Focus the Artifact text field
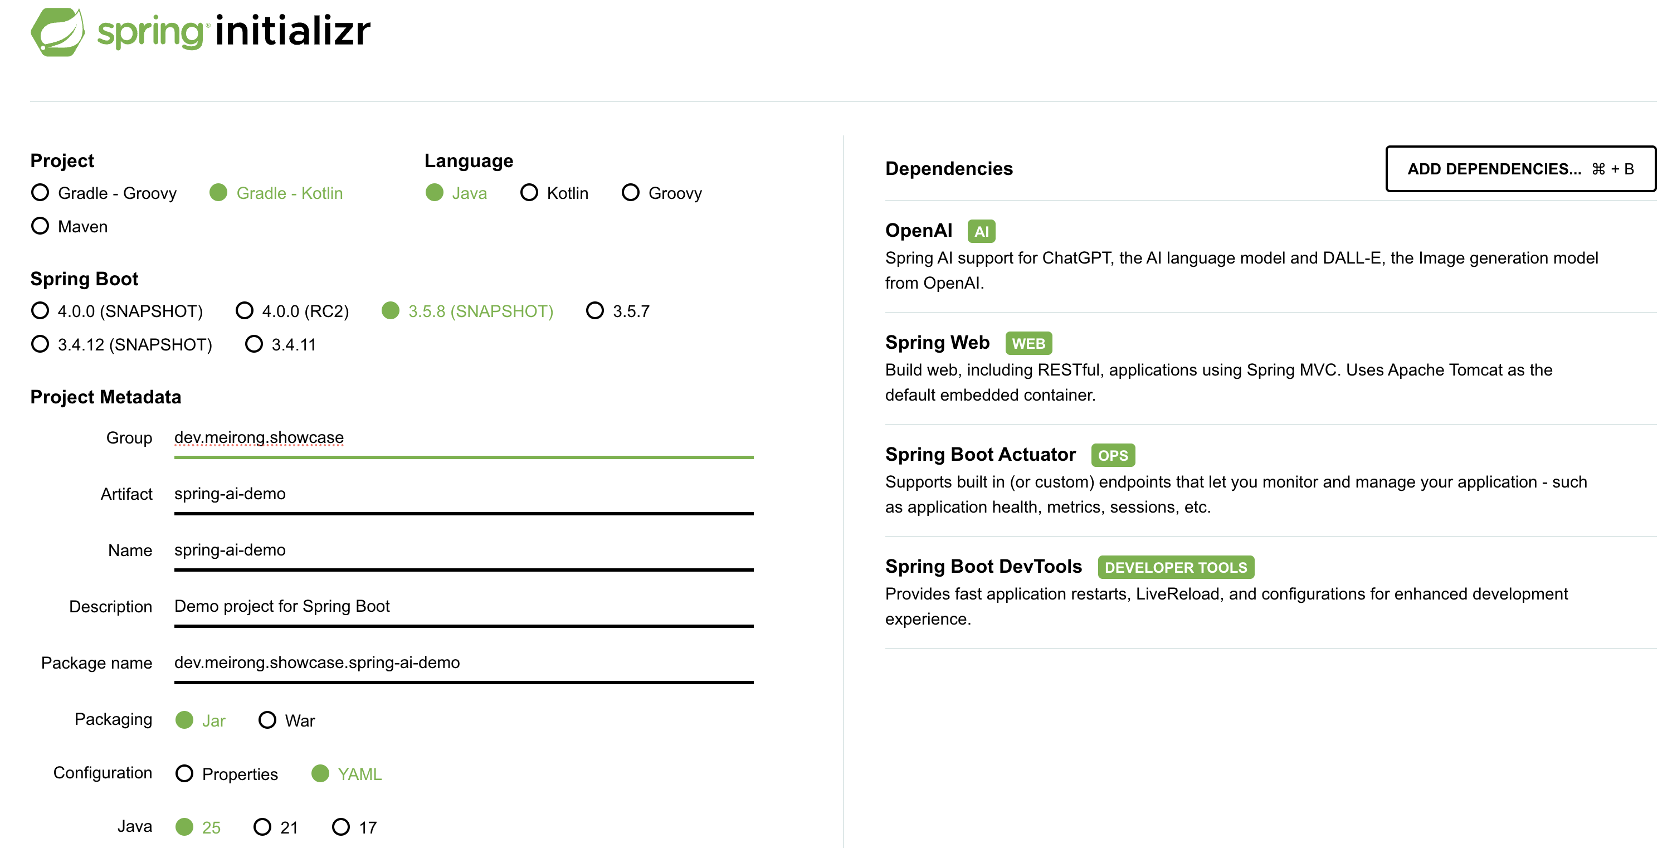The height and width of the screenshot is (848, 1677). pyautogui.click(x=463, y=494)
